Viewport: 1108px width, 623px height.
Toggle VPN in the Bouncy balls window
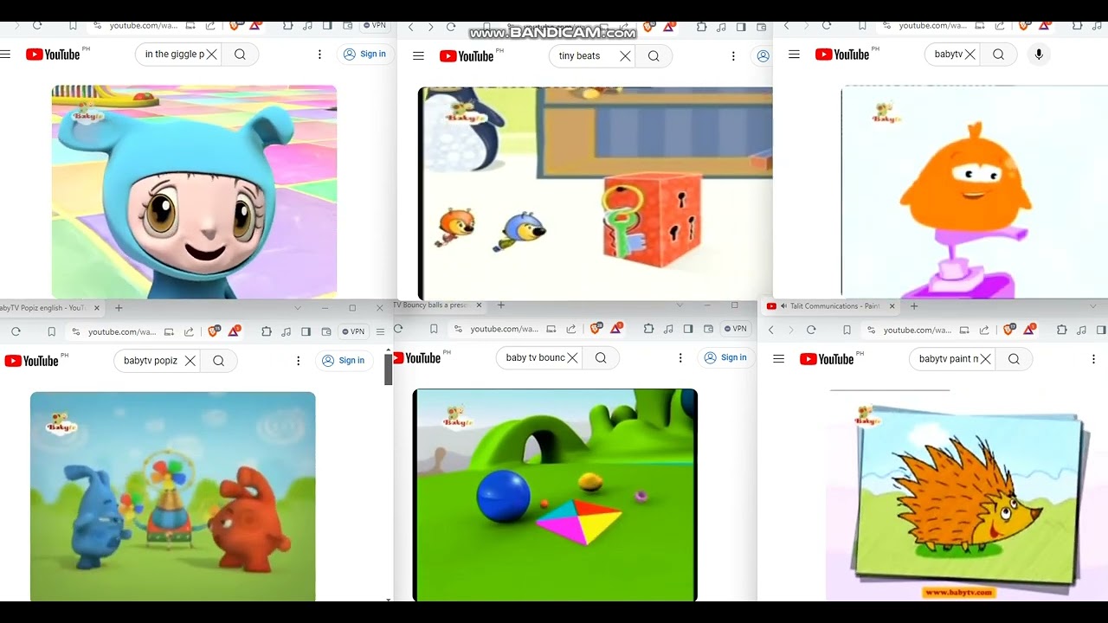coord(736,329)
